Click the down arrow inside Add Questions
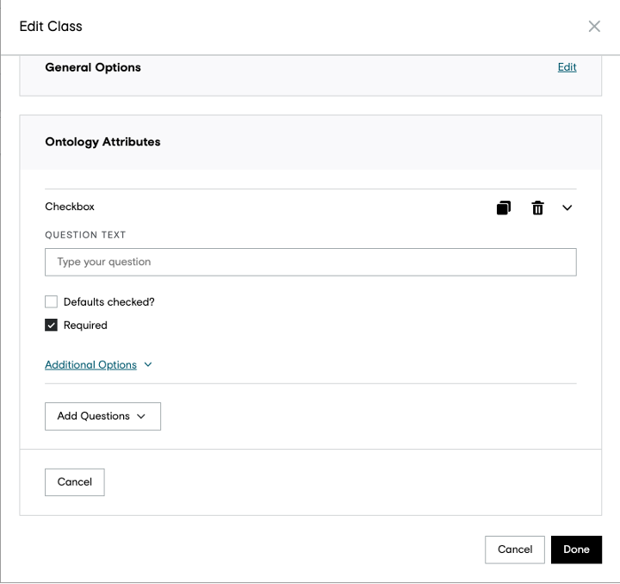 click(141, 416)
